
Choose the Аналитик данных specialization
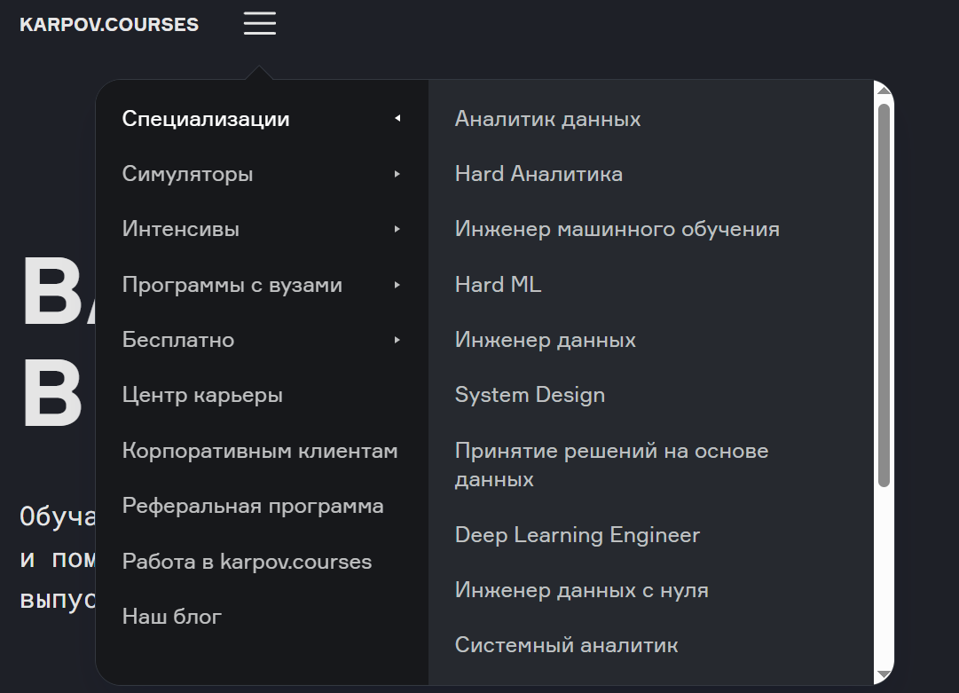pyautogui.click(x=547, y=119)
